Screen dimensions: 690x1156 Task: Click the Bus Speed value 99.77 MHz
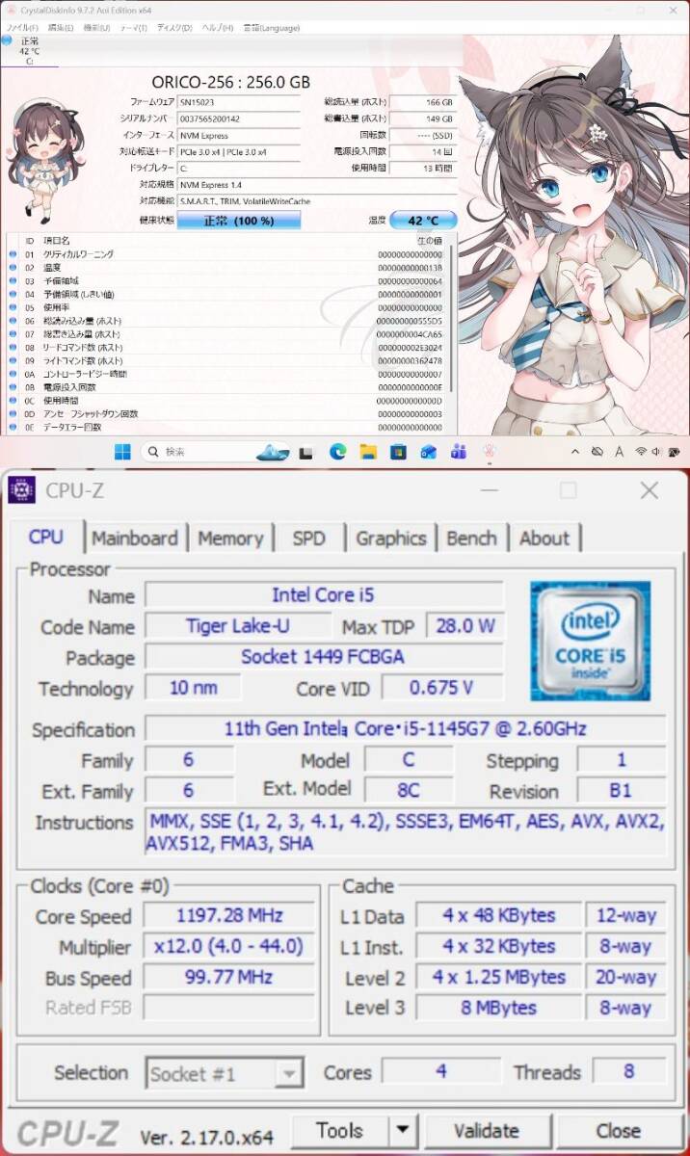[x=229, y=977]
